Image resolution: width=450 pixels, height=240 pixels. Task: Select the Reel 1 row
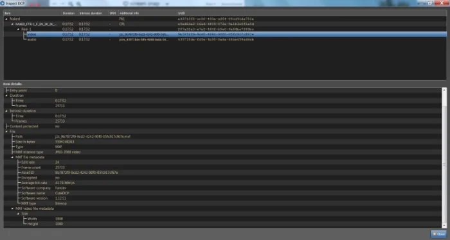click(225, 30)
